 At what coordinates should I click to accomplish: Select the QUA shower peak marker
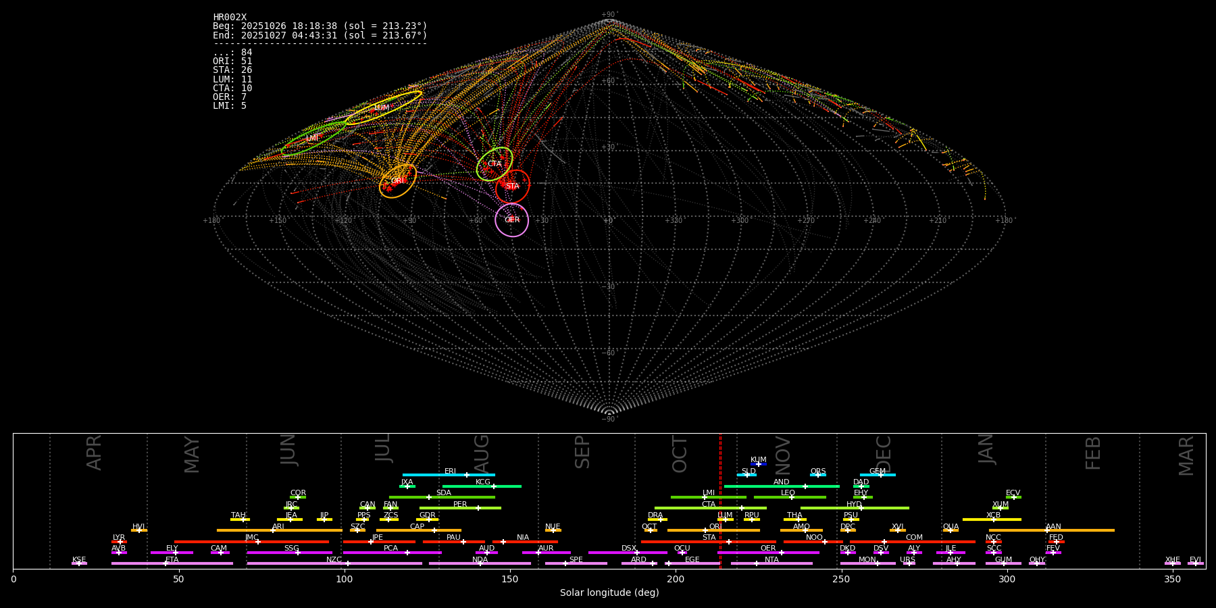(951, 530)
